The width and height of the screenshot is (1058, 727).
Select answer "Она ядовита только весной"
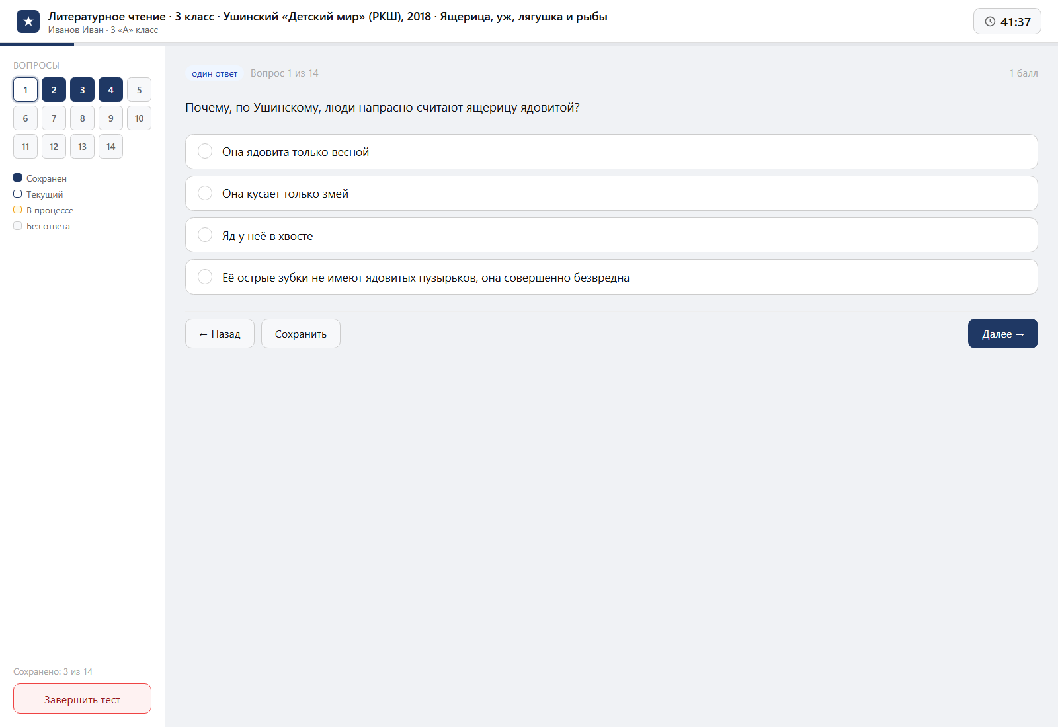[x=611, y=152]
